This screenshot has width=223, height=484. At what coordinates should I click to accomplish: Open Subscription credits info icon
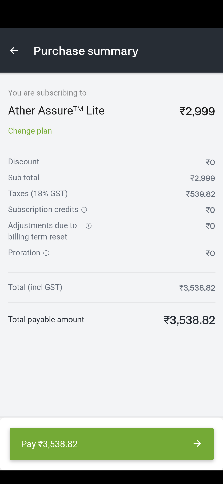84,210
